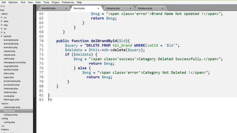Expand the data folder arrow
Image resolution: width=237 pixels, height=133 pixels.
click(1, 21)
